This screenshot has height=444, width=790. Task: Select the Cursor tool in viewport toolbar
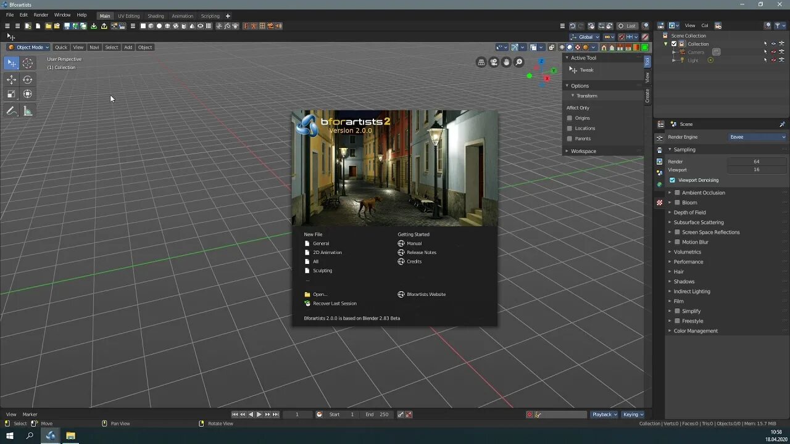point(28,63)
